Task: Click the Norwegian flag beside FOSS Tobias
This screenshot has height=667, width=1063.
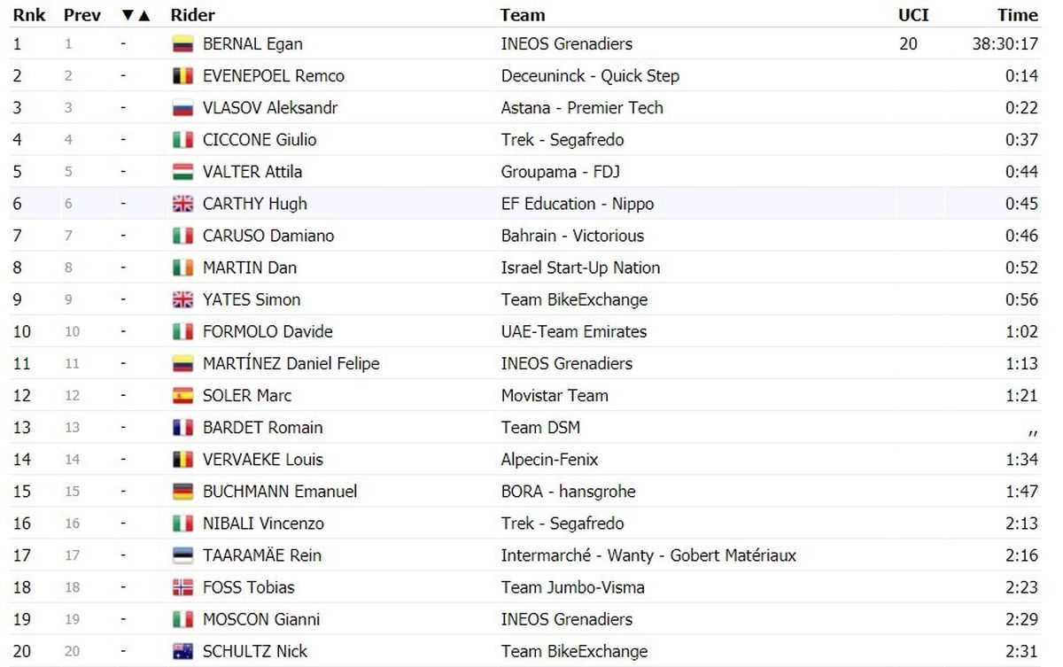Action: (182, 587)
